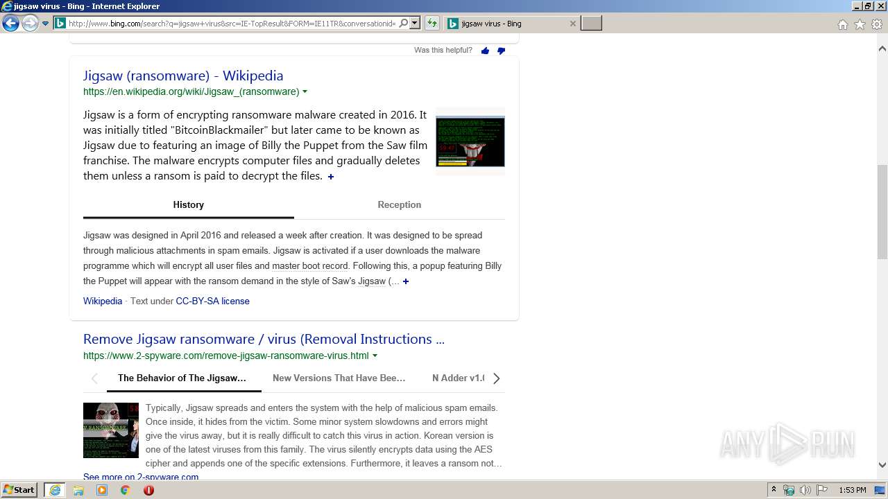The height and width of the screenshot is (499, 888).
Task: Open address bar autocomplete dropdown arrow
Action: click(x=415, y=24)
